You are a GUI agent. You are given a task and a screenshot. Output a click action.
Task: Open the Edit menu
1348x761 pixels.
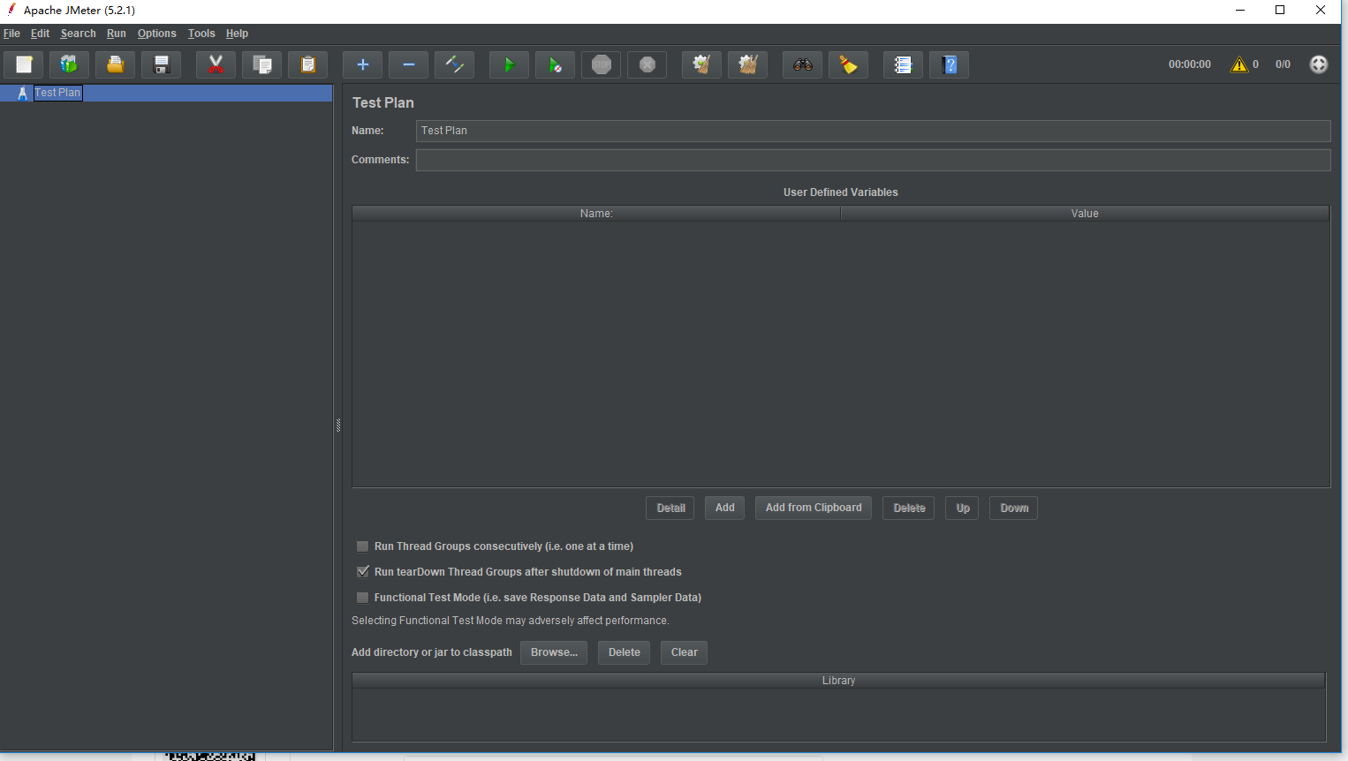(40, 34)
